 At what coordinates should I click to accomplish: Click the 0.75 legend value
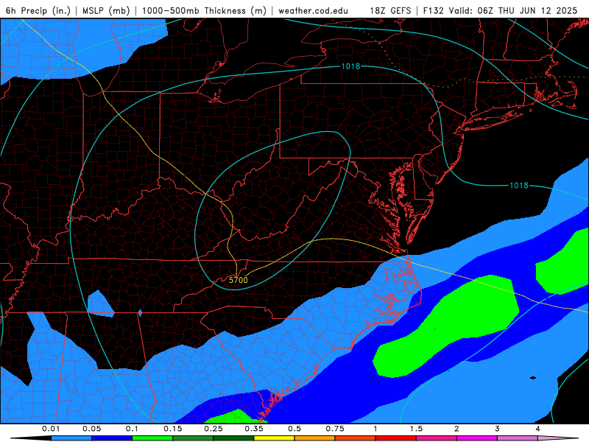(x=335, y=429)
